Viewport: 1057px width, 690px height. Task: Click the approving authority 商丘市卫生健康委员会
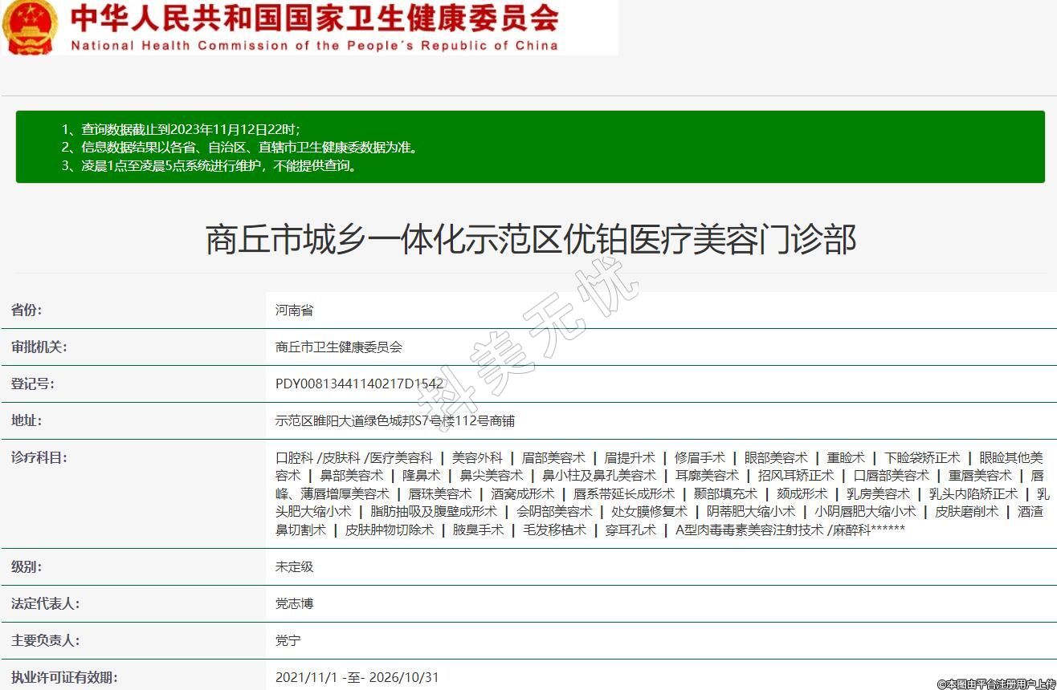click(338, 347)
